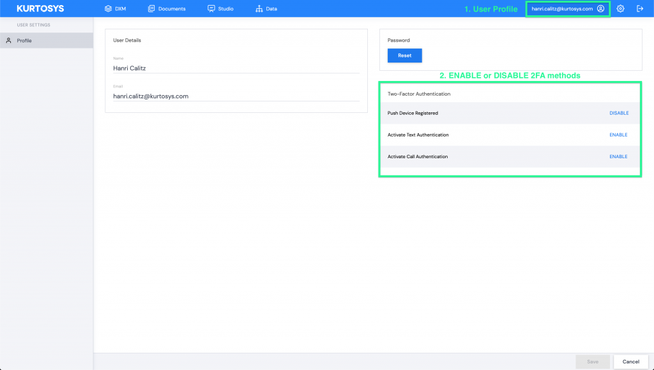Click the hanri.calitz@kurtosys.com text in header

(562, 9)
